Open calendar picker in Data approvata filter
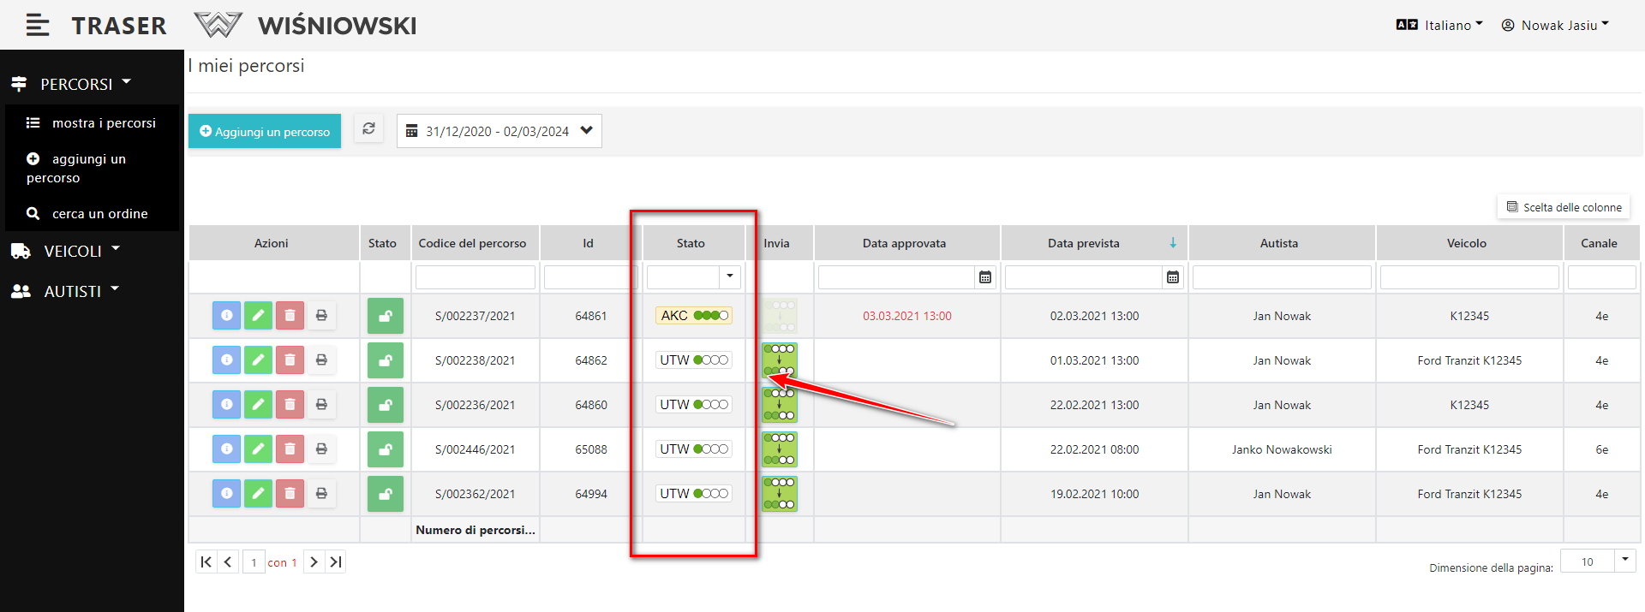Image resolution: width=1645 pixels, height=612 pixels. coord(985,277)
